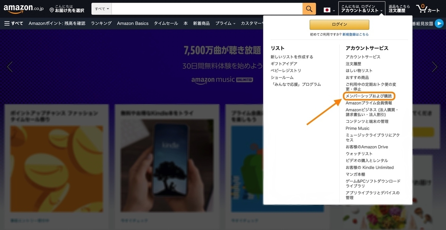Open メンバーシップおよび購読

pos(369,96)
